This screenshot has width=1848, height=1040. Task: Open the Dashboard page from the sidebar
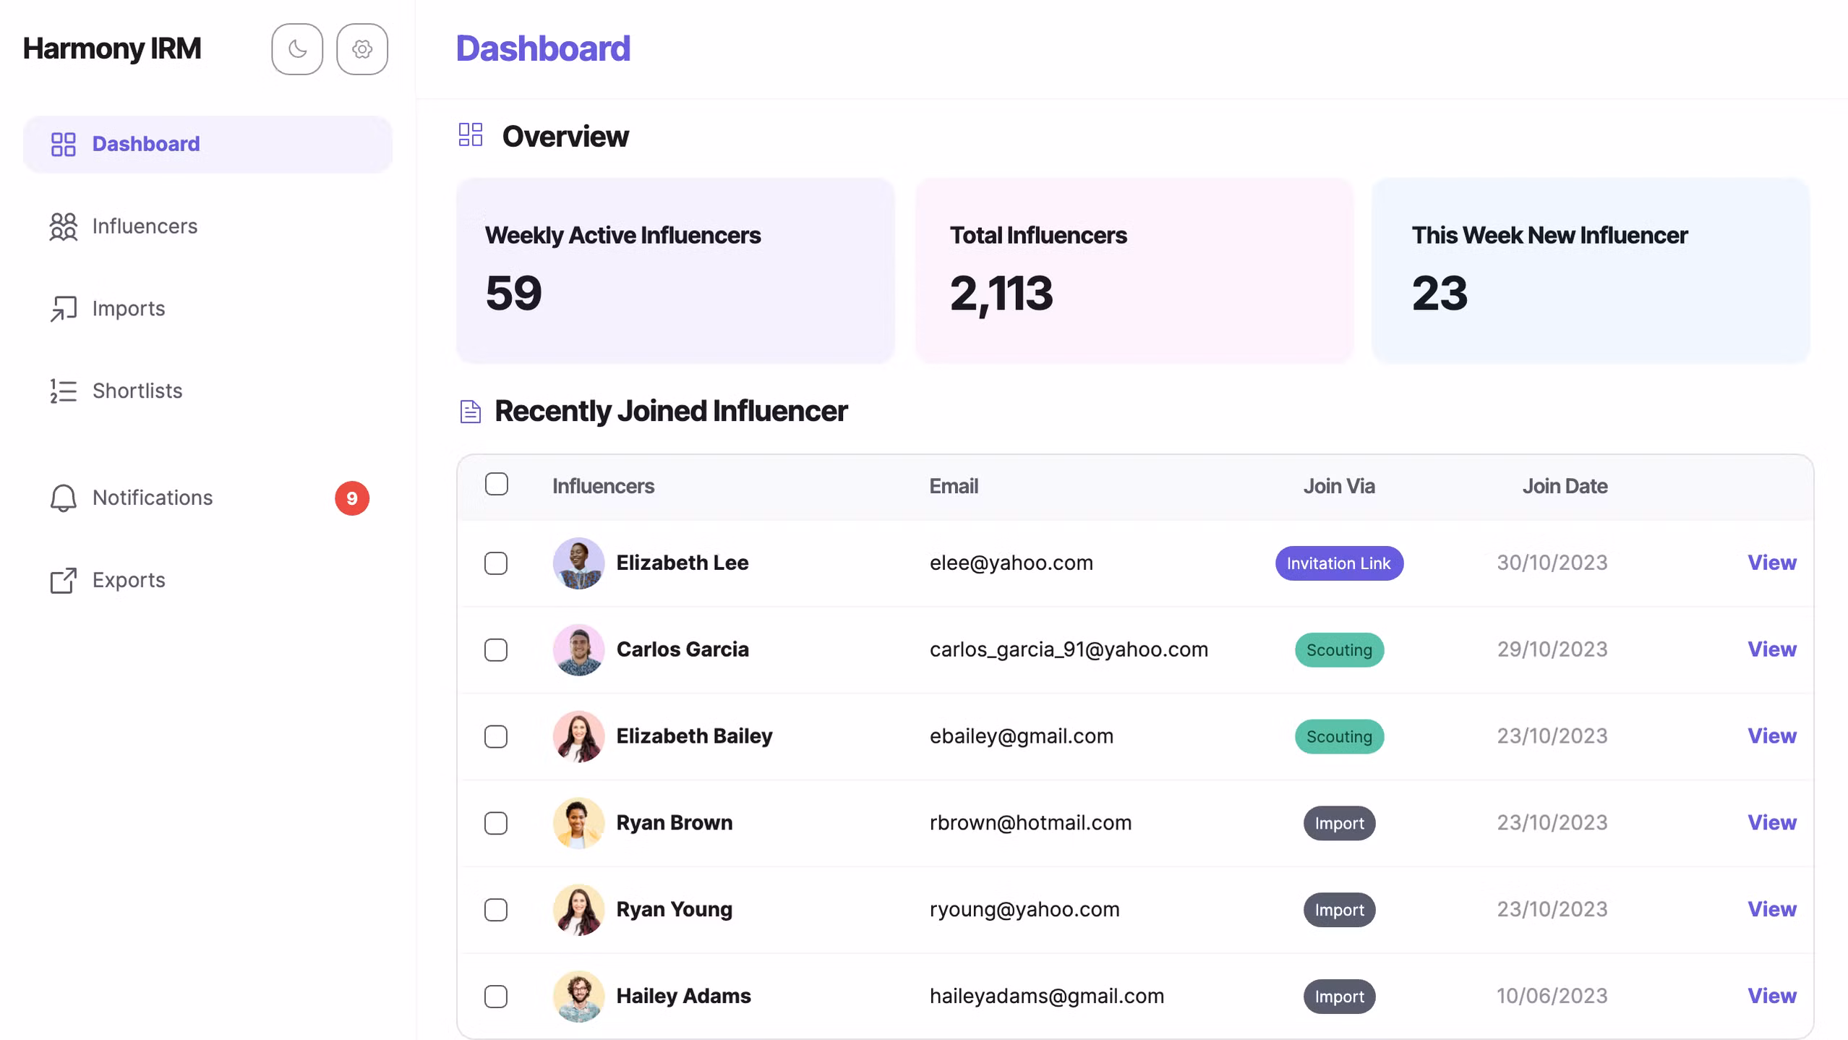[x=146, y=143]
